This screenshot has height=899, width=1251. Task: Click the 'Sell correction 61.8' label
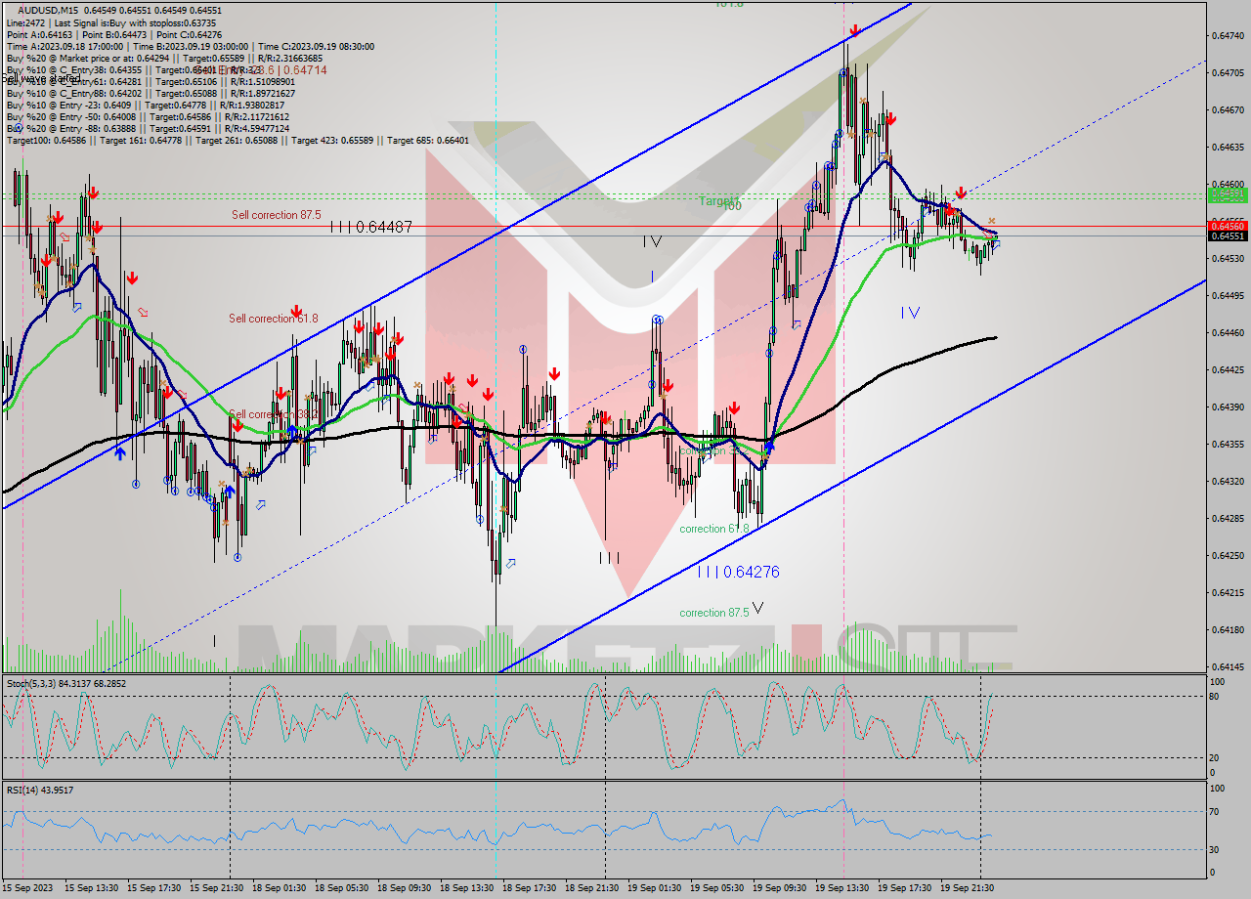(273, 318)
